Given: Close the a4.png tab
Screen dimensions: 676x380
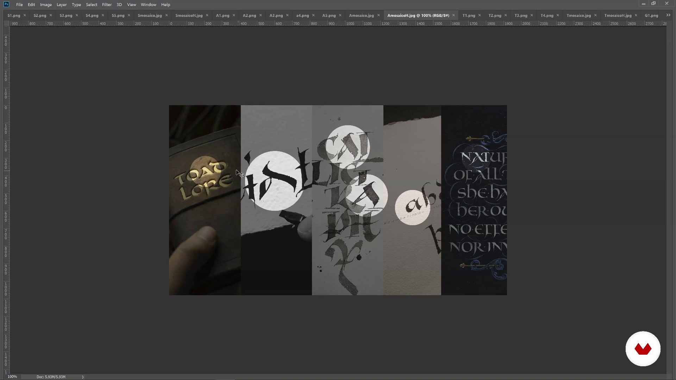Looking at the screenshot, I should tap(313, 15).
